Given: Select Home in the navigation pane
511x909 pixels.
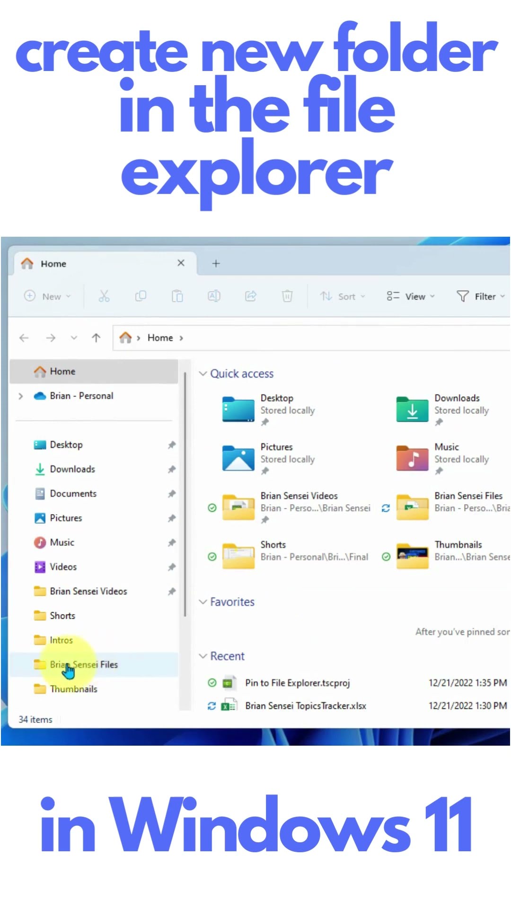Looking at the screenshot, I should [94, 371].
